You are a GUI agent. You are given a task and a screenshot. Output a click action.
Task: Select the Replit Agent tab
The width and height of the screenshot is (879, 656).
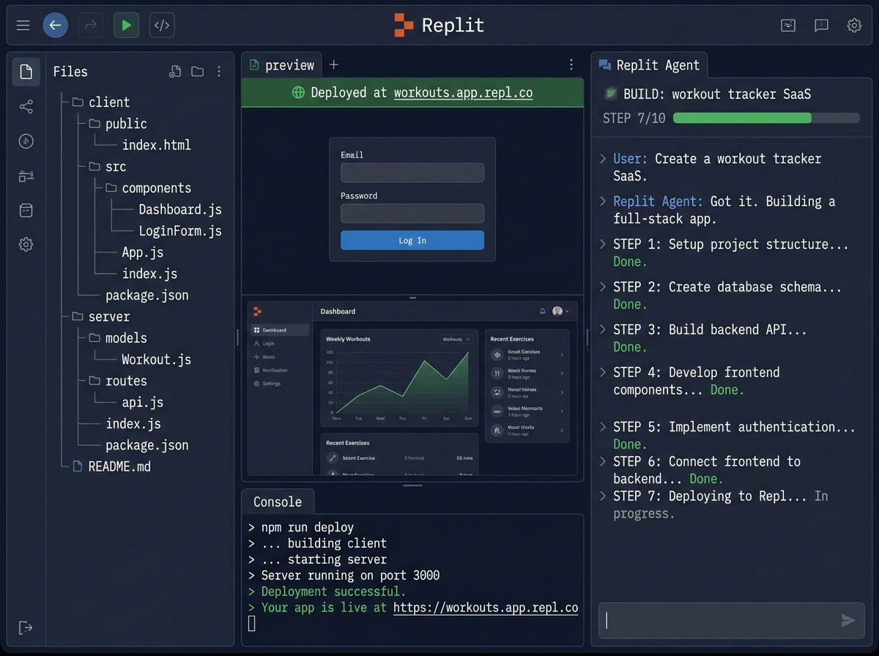click(x=649, y=65)
